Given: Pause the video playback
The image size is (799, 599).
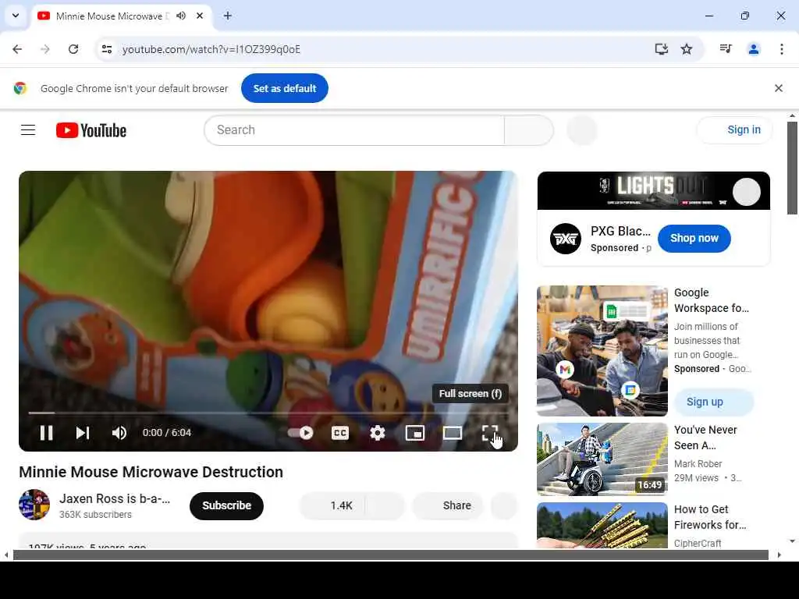Looking at the screenshot, I should tap(46, 432).
